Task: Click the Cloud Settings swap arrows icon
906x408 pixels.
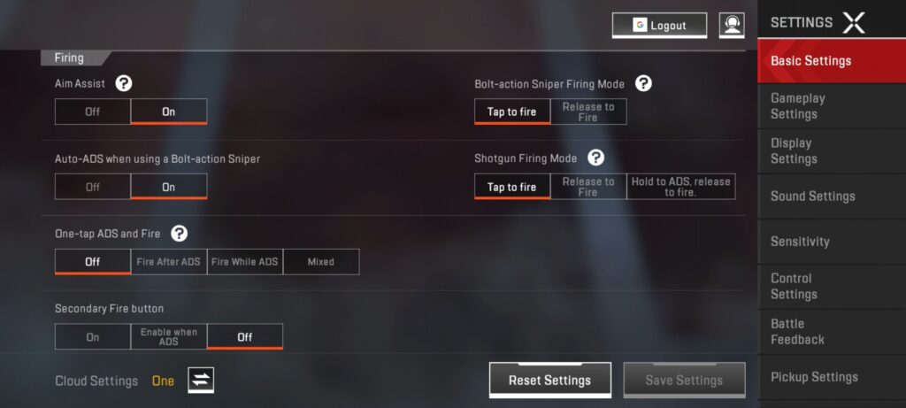Action: point(201,380)
